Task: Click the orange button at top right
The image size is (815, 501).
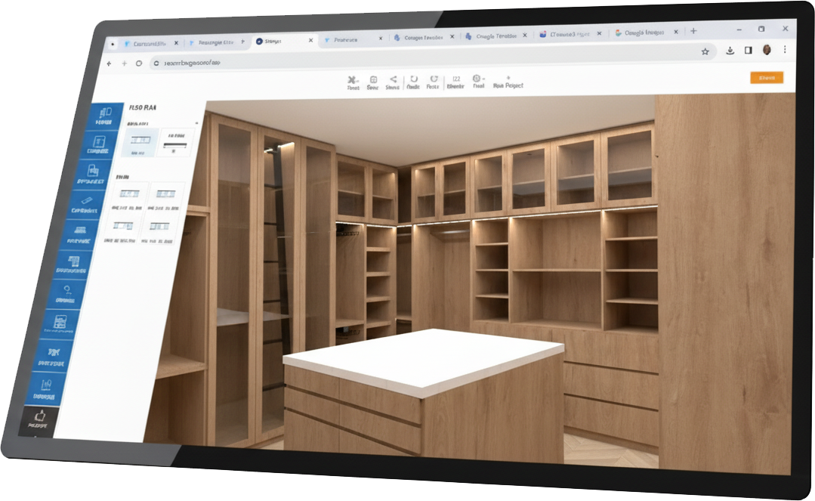Action: point(767,78)
